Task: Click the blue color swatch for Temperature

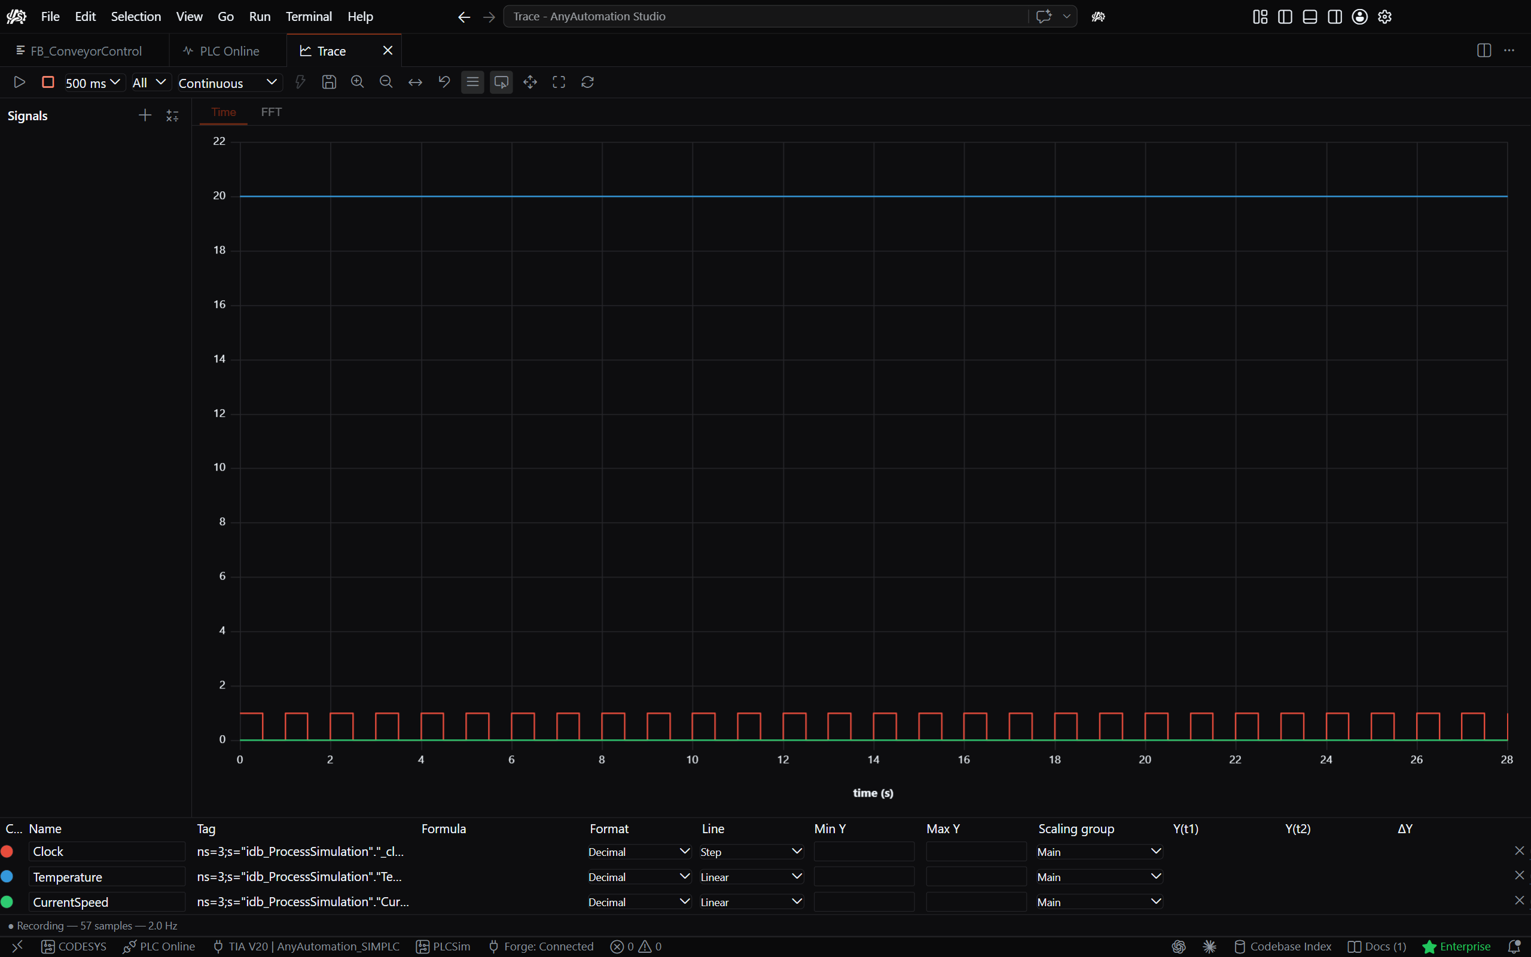Action: pyautogui.click(x=8, y=877)
